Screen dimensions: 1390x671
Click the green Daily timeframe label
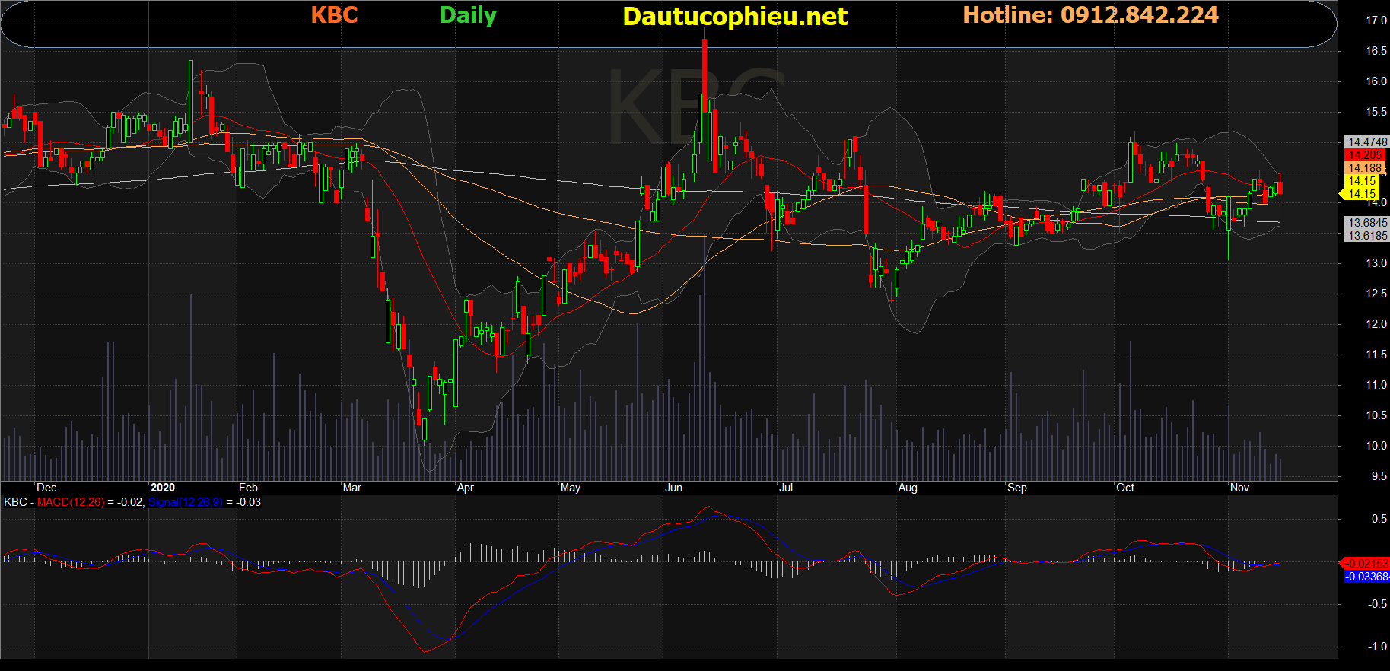point(467,15)
